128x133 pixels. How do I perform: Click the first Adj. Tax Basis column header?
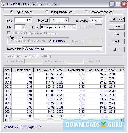45,70
